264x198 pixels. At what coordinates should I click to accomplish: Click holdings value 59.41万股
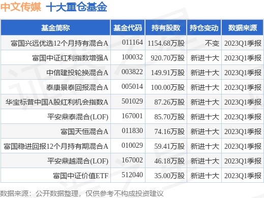[169, 146]
